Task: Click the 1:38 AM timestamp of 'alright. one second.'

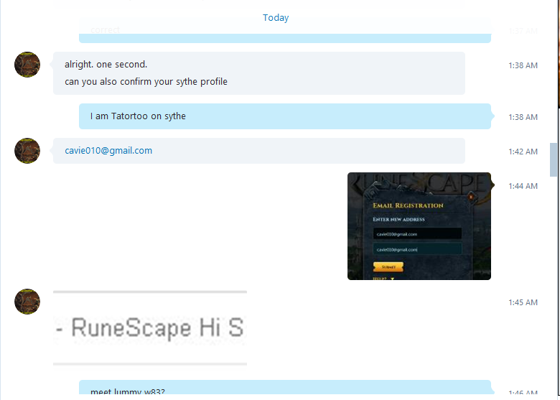Action: (x=523, y=65)
